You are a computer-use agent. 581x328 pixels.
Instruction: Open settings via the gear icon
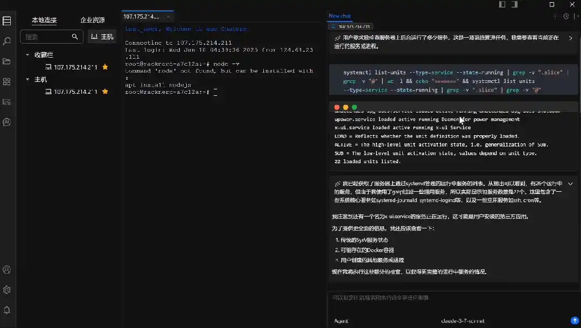click(x=7, y=289)
